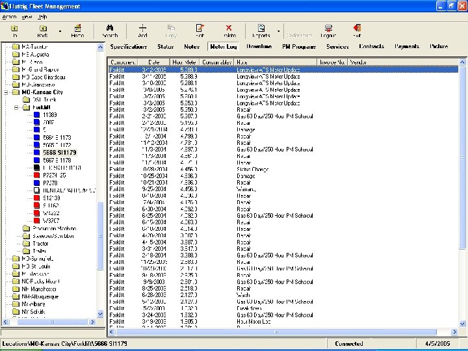The height and width of the screenshot is (351, 468).
Task: Sort by the Date column header
Action: [x=153, y=62]
